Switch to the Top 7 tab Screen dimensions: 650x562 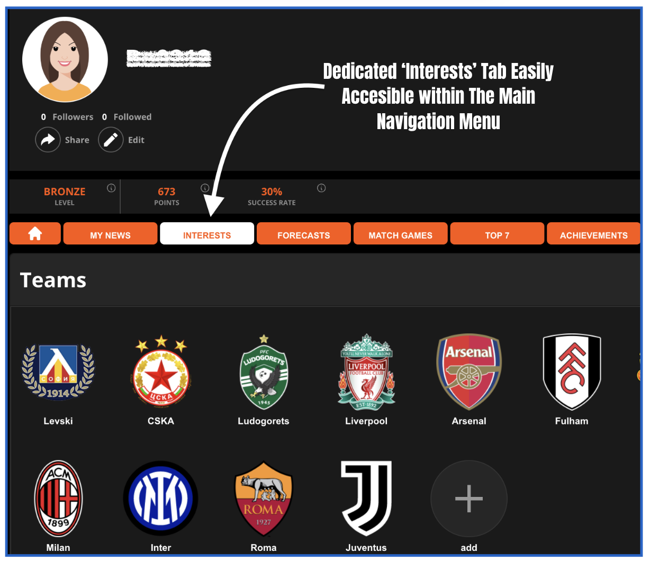pyautogui.click(x=497, y=233)
